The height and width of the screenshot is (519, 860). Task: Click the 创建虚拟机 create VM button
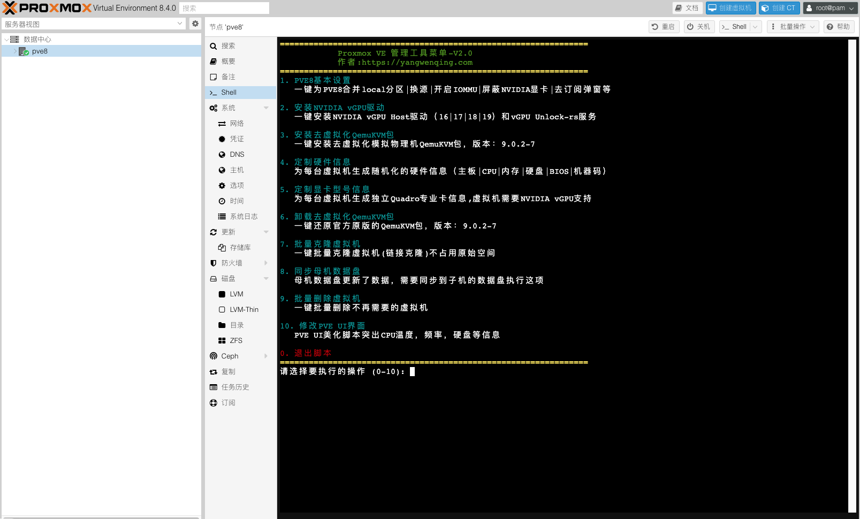[730, 8]
